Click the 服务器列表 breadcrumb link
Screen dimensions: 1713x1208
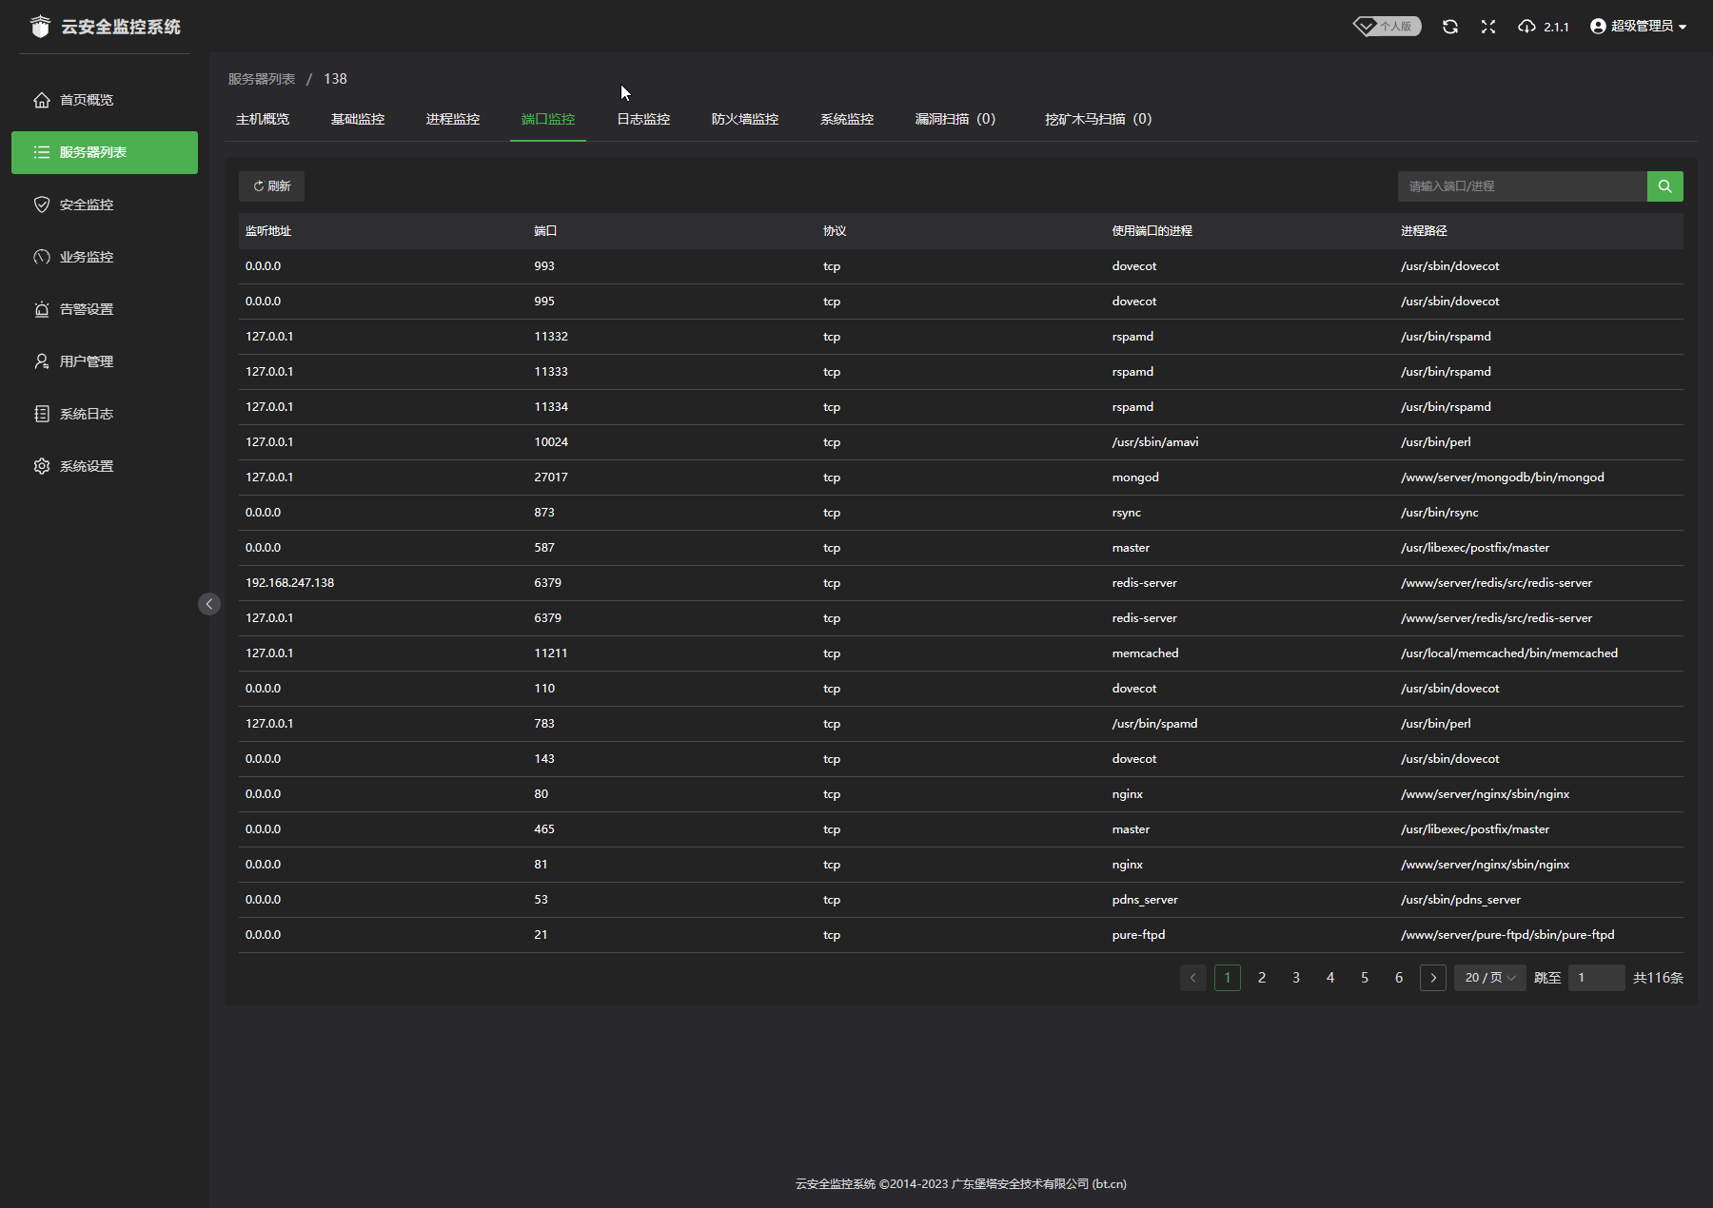point(262,79)
